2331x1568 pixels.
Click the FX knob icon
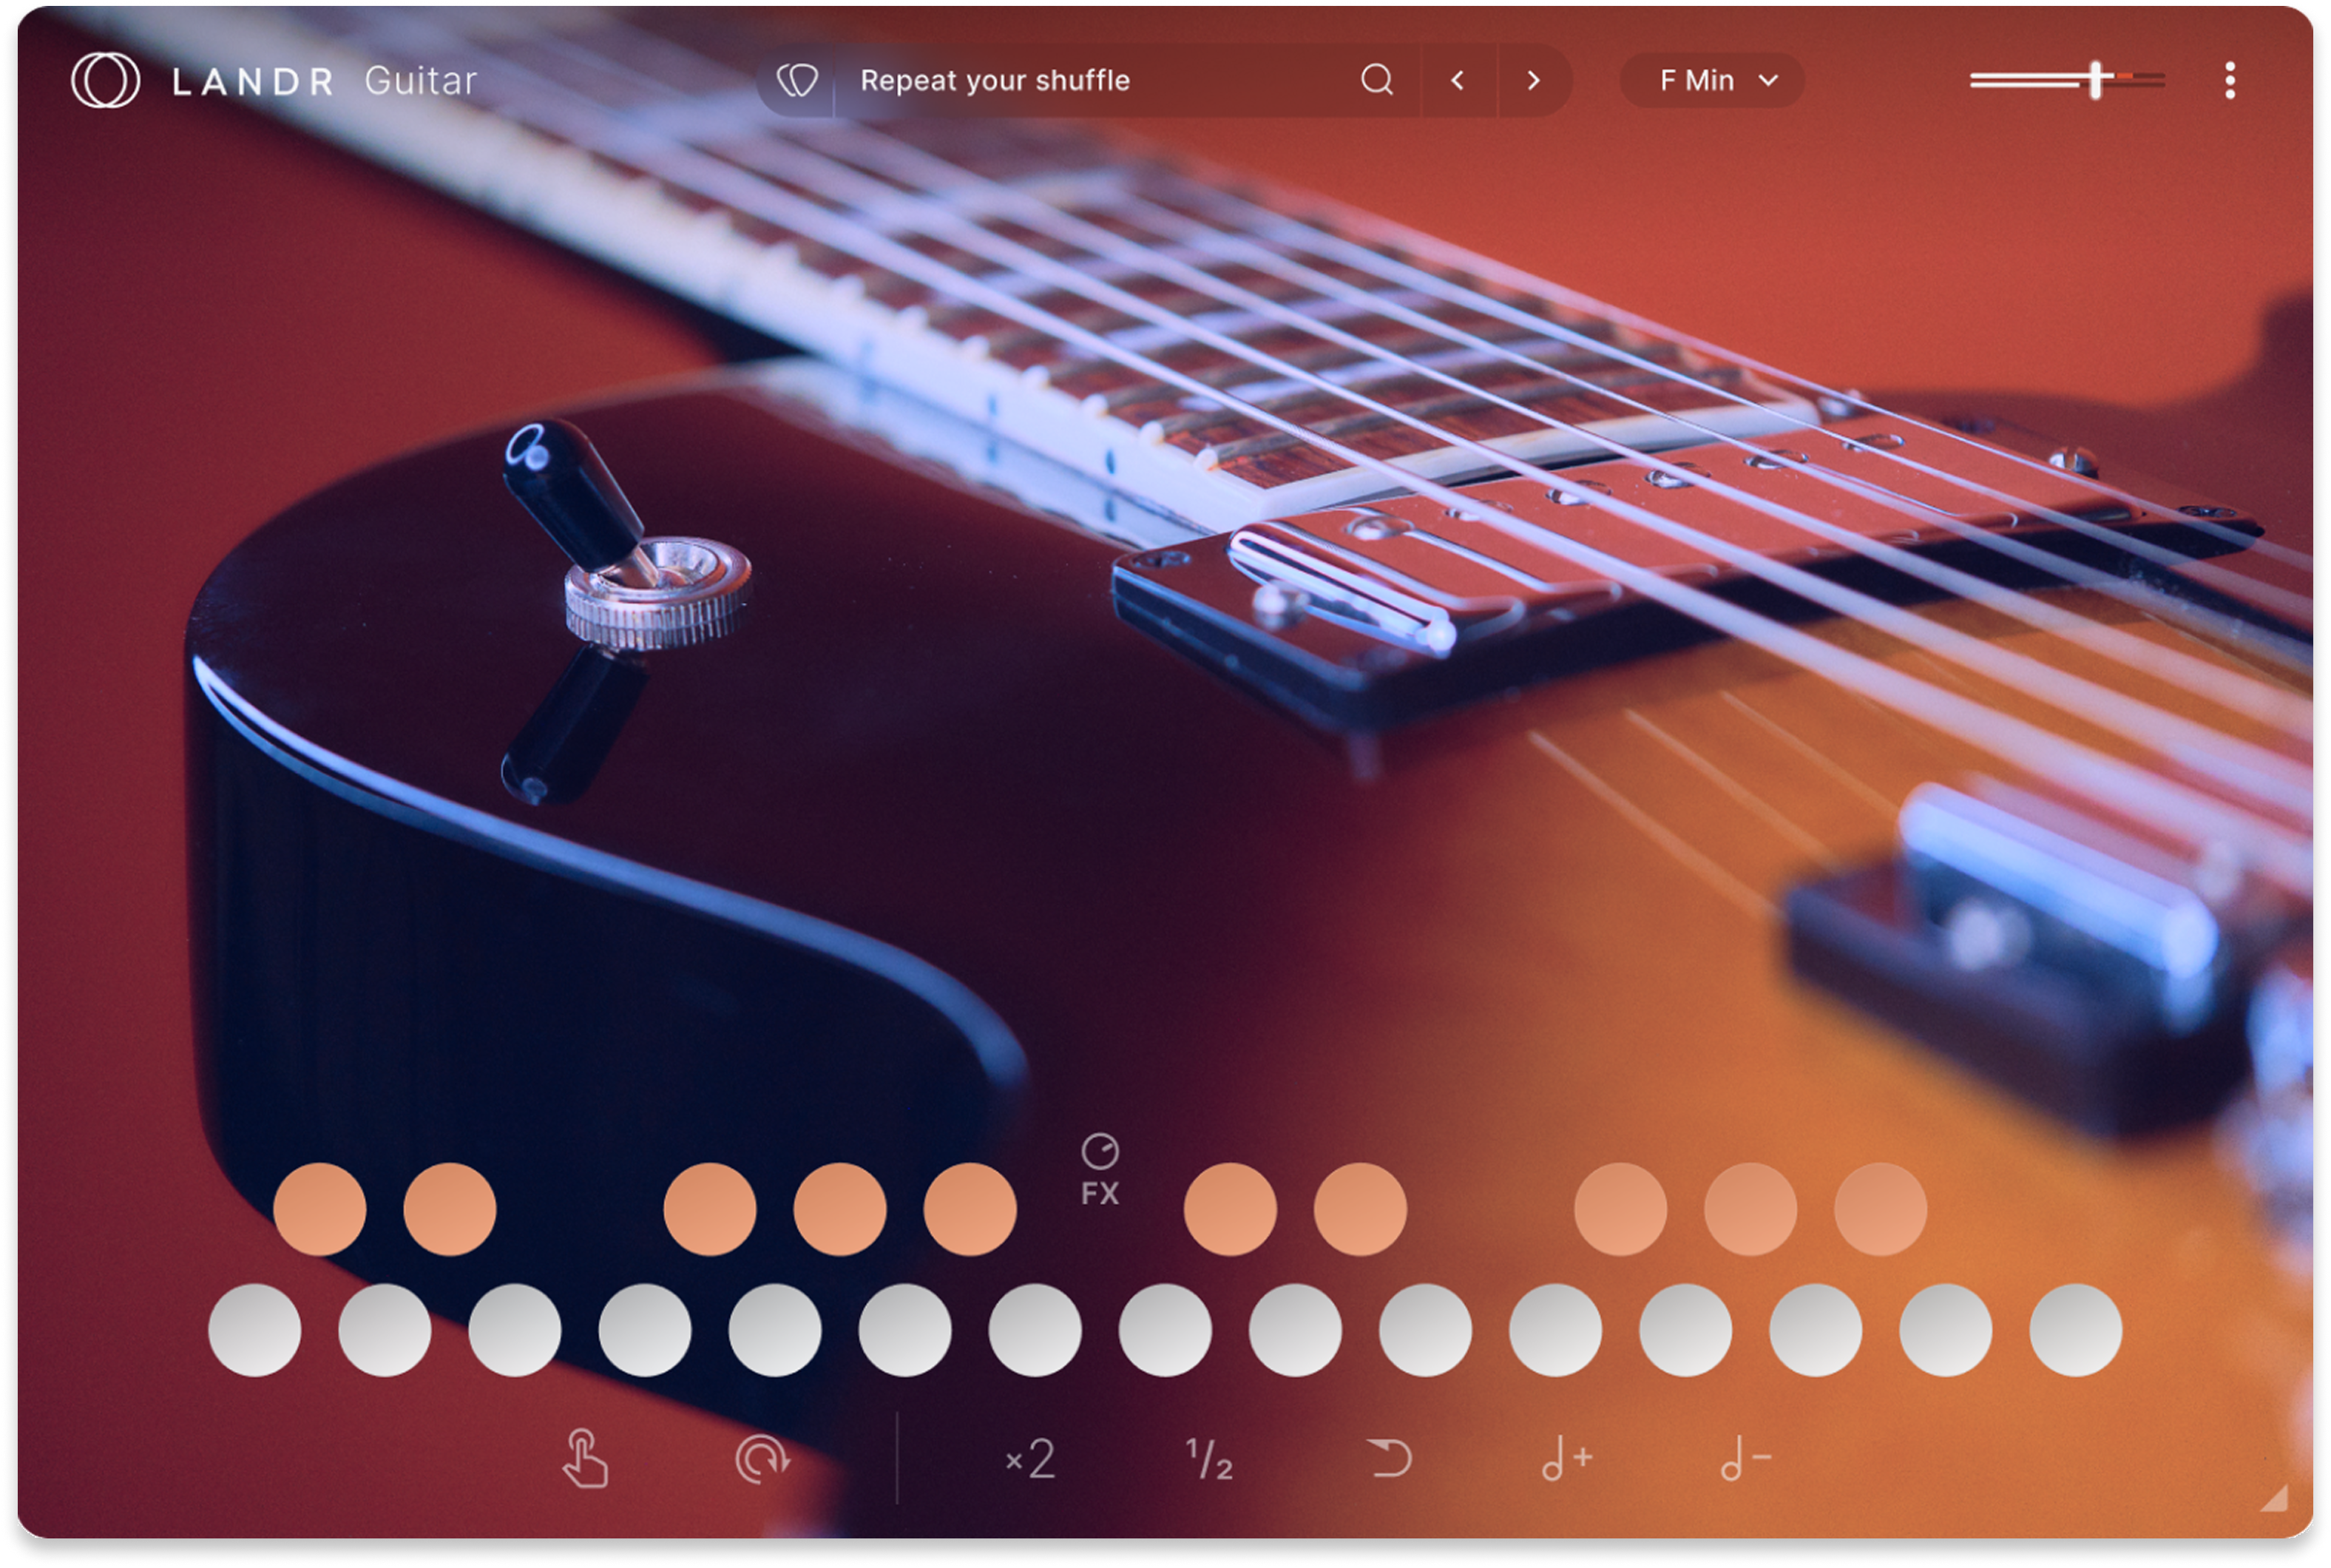point(1100,1152)
